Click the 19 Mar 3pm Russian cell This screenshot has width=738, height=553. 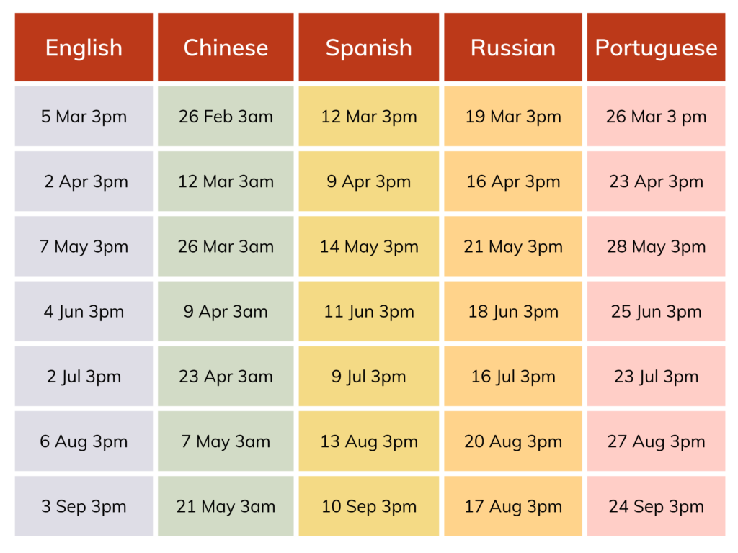pos(513,117)
